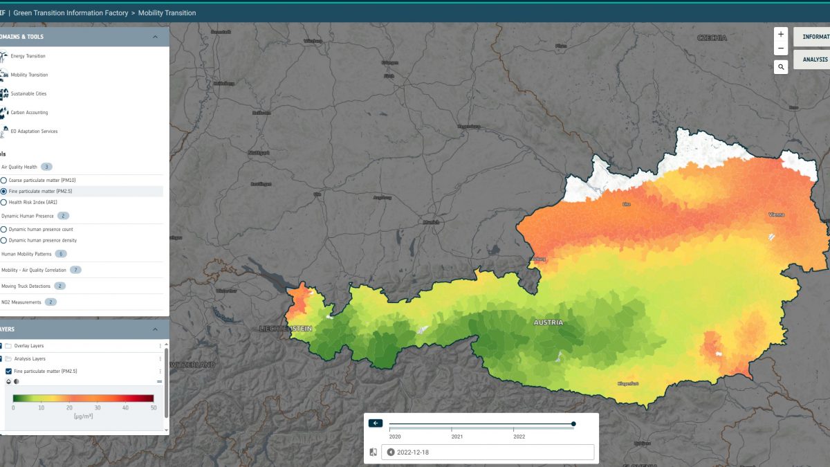The width and height of the screenshot is (830, 467).
Task: Click the compare icon beside the date field
Action: coord(373,452)
